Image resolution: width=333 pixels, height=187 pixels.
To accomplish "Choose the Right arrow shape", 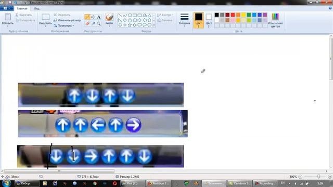I will (x=139, y=20).
